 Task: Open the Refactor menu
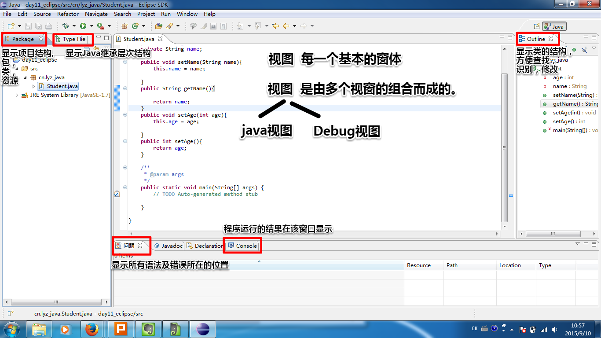point(68,14)
